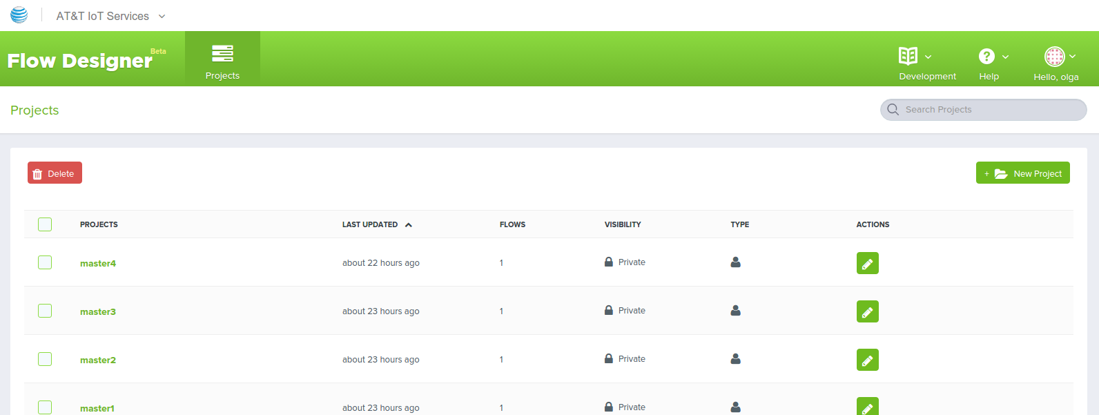
Task: Sort by LAST UPDATED column header
Action: 370,224
